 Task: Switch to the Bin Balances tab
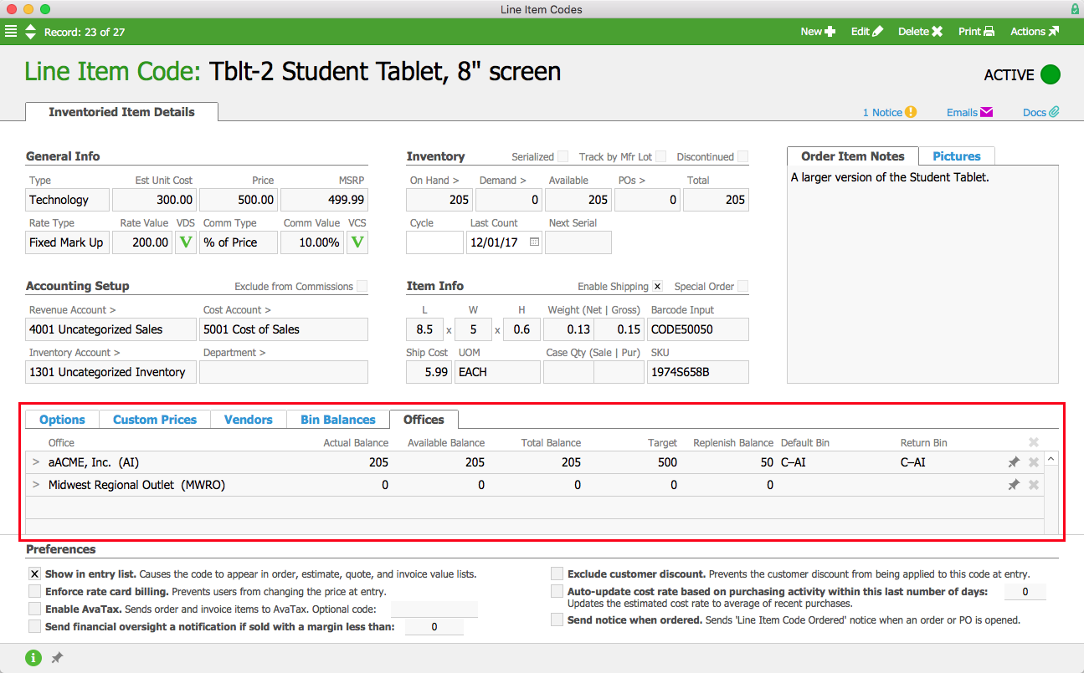click(338, 420)
